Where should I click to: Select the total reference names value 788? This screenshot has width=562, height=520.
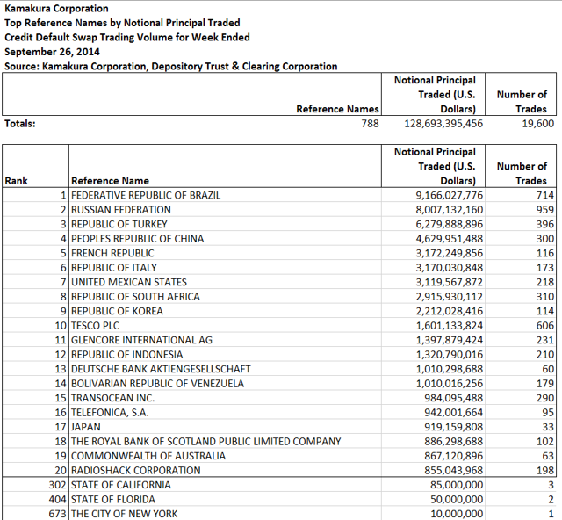(370, 124)
